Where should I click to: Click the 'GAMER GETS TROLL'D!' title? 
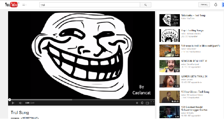pyautogui.click(x=194, y=77)
